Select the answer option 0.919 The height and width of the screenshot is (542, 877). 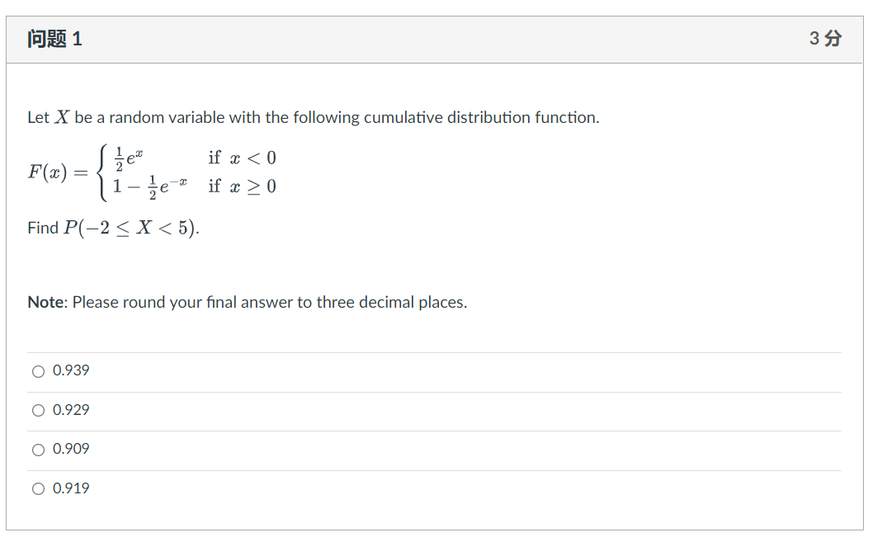click(x=38, y=488)
